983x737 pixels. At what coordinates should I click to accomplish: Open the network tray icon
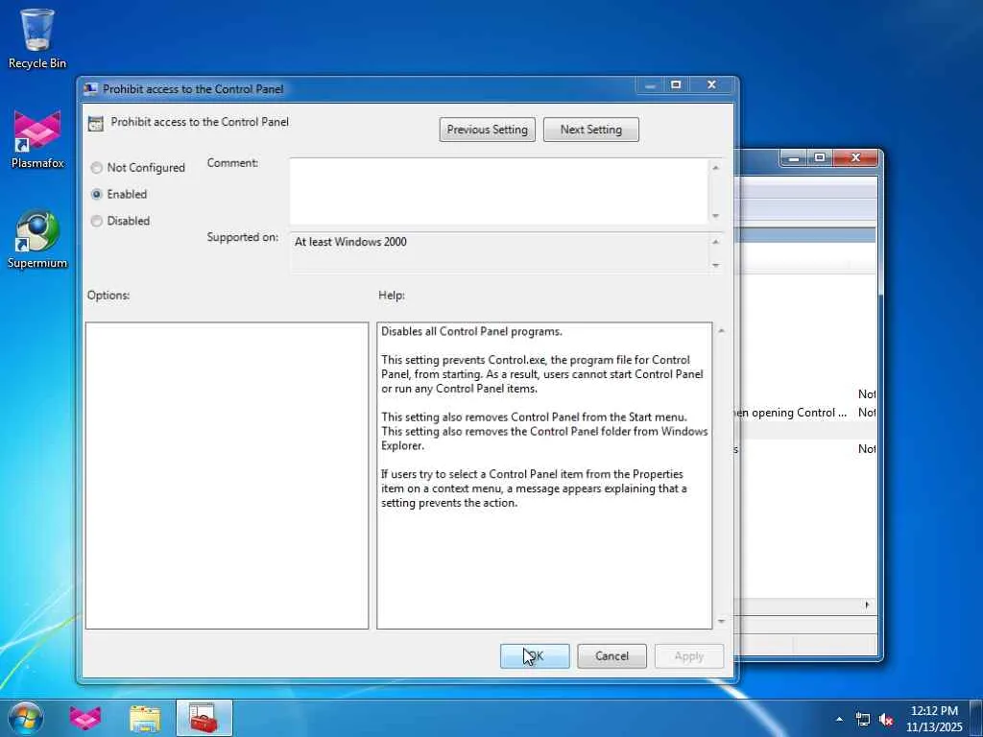863,720
